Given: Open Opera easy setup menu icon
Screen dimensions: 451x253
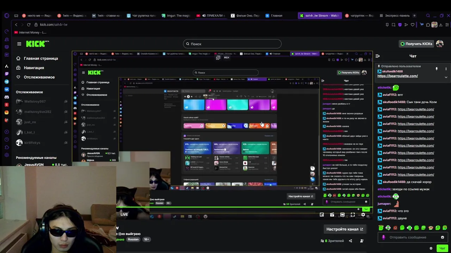Looking at the screenshot, I should click(447, 25).
